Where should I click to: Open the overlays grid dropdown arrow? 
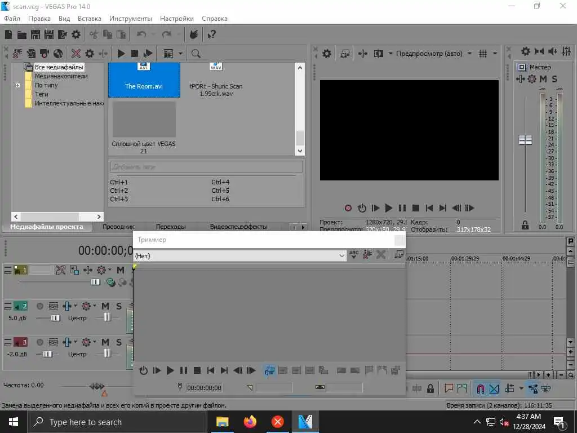pyautogui.click(x=495, y=54)
